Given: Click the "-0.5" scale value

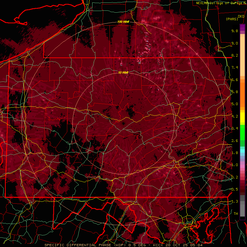Looking at the screenshot, I should pyautogui.click(x=234, y=189).
